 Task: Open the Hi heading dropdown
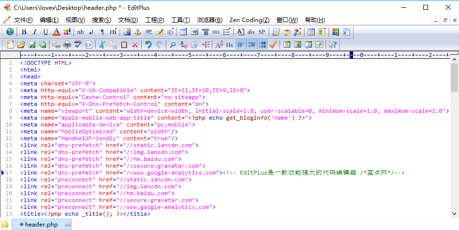pos(113,31)
